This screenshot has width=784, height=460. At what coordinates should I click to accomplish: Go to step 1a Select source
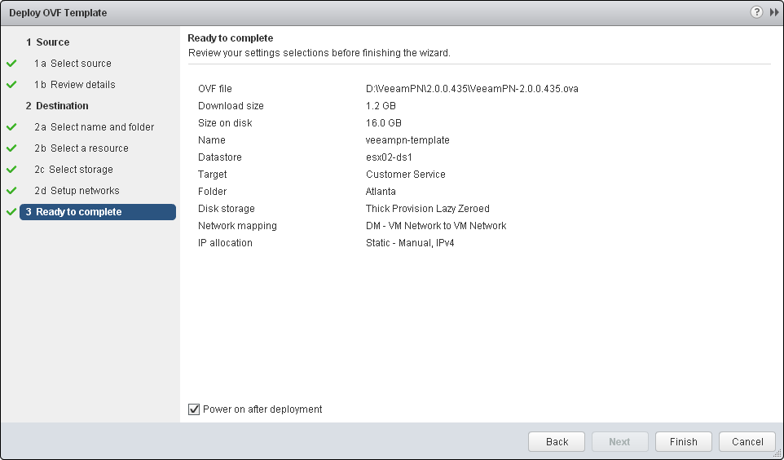(73, 64)
